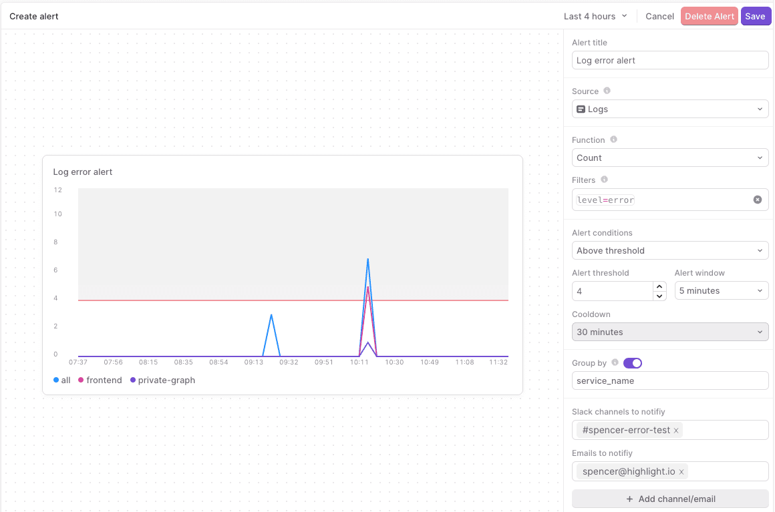Open the Alert window 5 minutes dropdown
Viewport: 775px width, 512px height.
click(x=721, y=290)
